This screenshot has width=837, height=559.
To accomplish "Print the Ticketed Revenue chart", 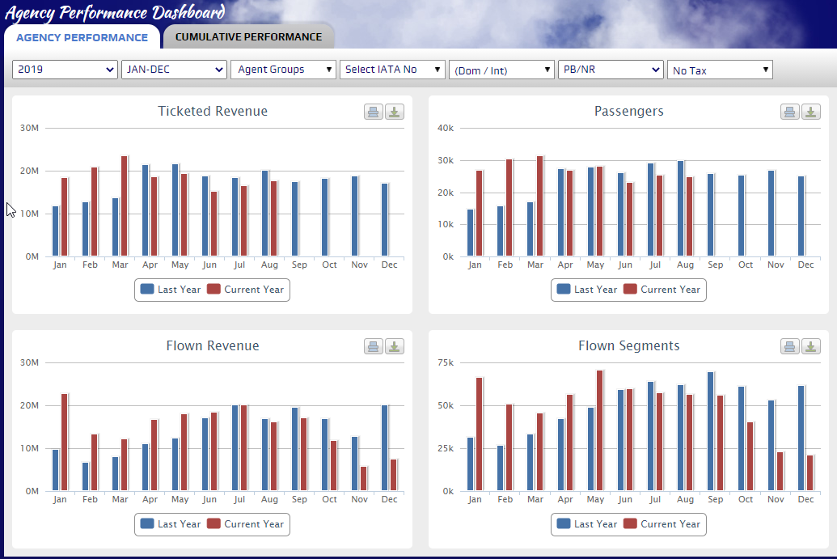I will coord(373,112).
